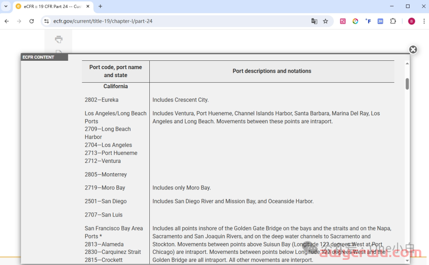429x265 pixels.
Task: Open the tab search dropdown
Action: 6,6
